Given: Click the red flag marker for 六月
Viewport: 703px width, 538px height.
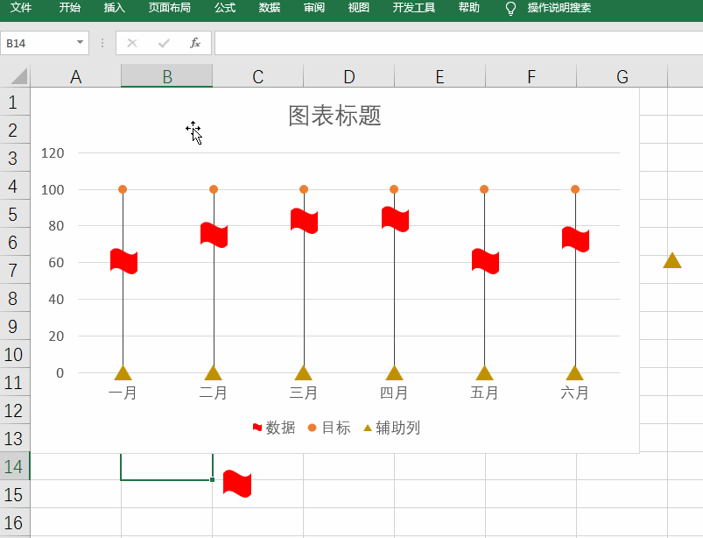Looking at the screenshot, I should coord(576,239).
